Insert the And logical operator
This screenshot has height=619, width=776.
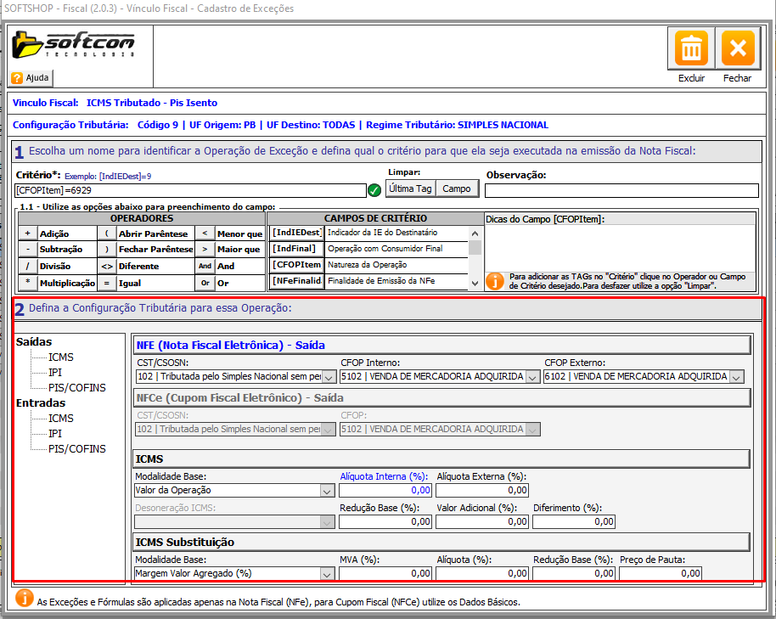click(205, 265)
